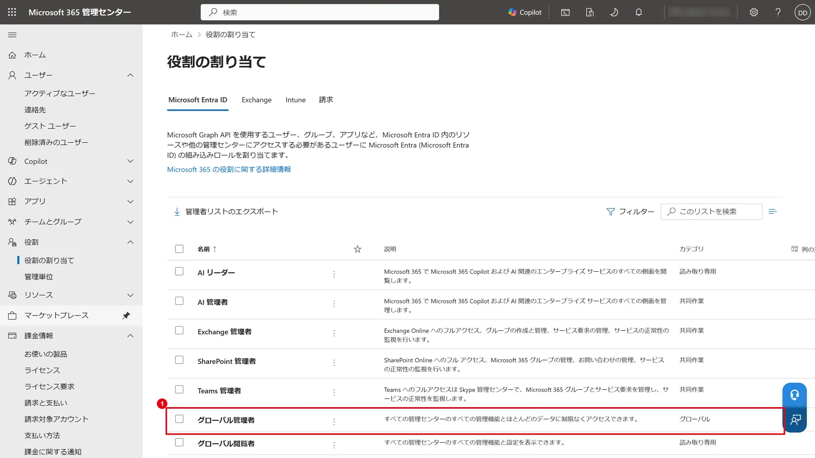Screen dimensions: 815x458
Task: Expand the アプリ navigation section
Action: click(130, 202)
